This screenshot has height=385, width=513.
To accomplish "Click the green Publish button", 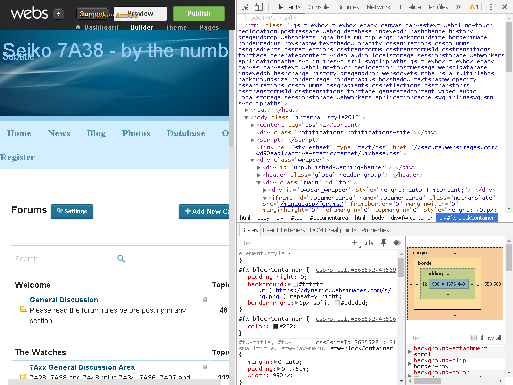I will tap(199, 14).
